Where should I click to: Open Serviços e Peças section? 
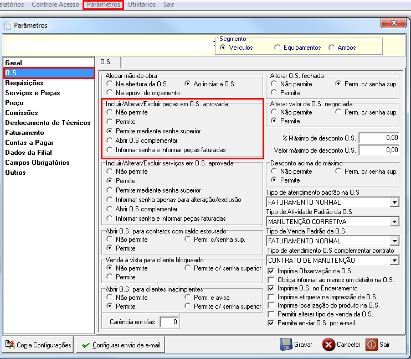click(x=33, y=93)
